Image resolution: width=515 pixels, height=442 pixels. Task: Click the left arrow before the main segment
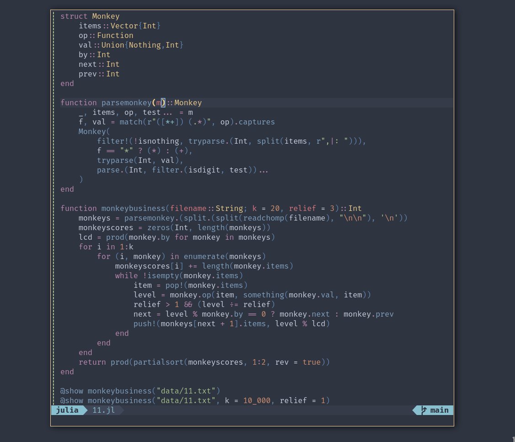coord(415,410)
